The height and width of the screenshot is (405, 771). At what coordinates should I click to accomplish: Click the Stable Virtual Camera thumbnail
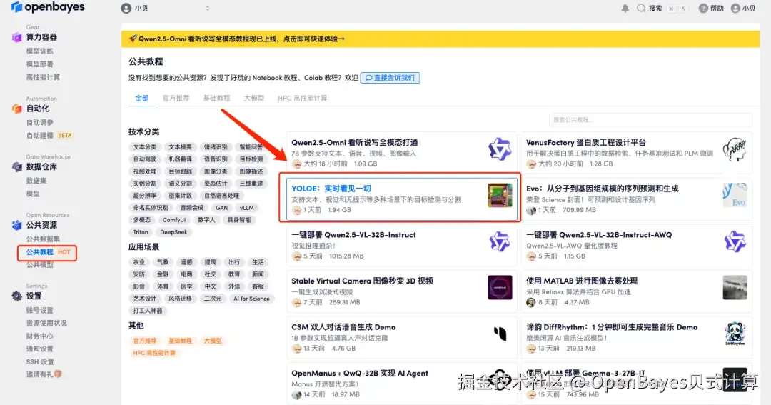[500, 287]
